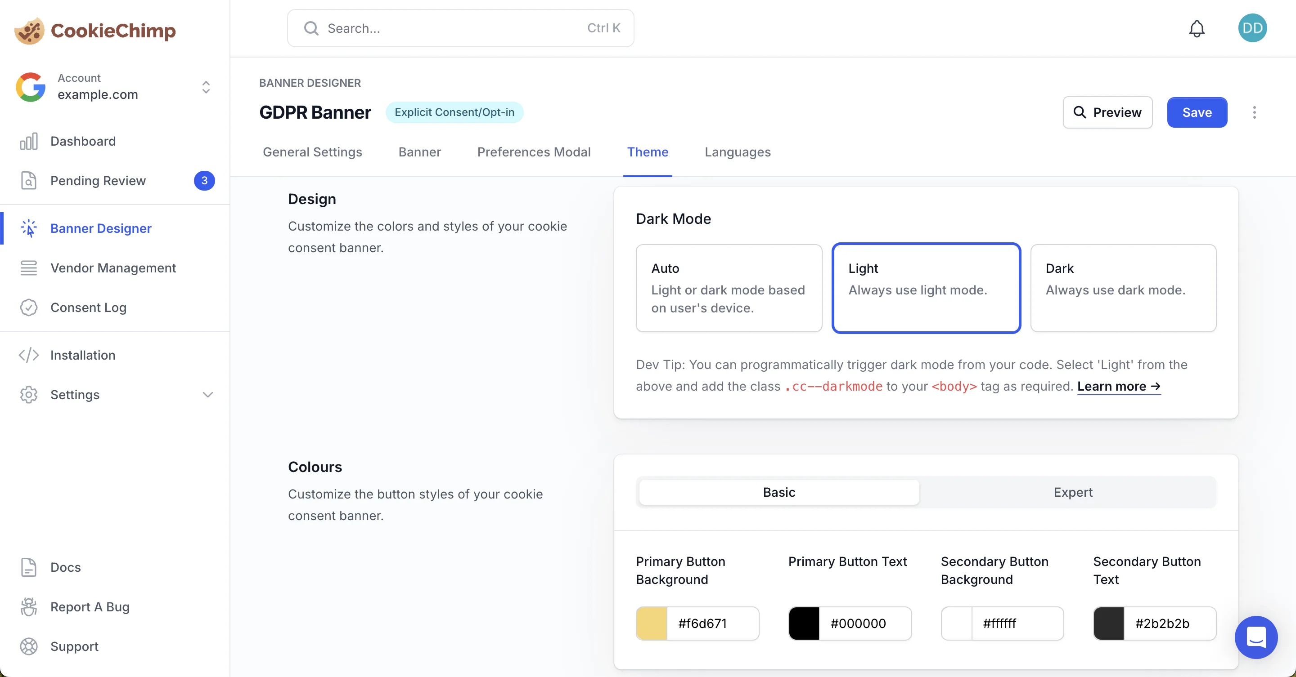Click the Installation code brackets icon
Viewport: 1296px width, 677px height.
coord(29,355)
